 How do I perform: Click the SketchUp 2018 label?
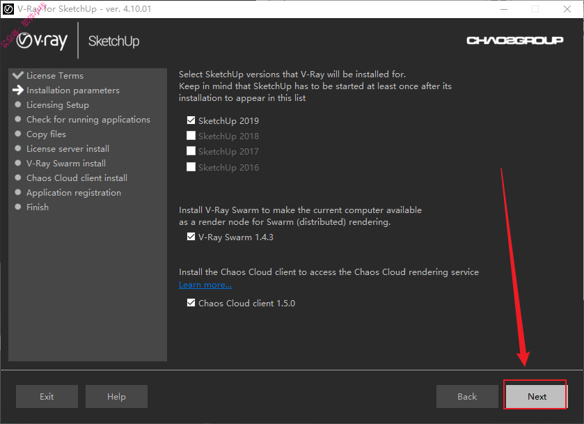pos(229,136)
